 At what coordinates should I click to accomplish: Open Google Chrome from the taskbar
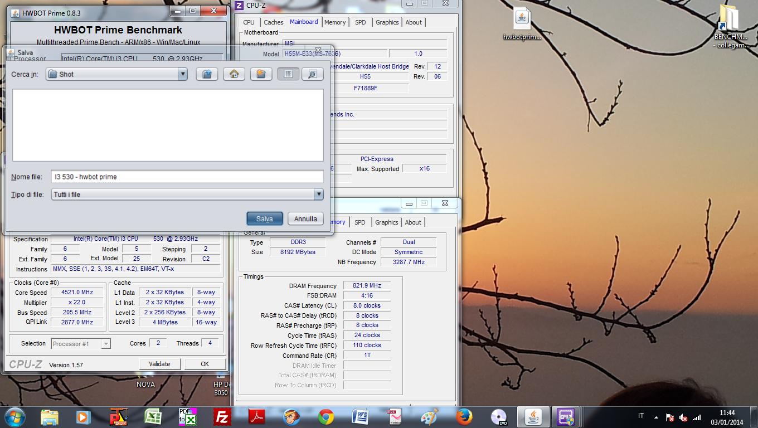click(x=326, y=417)
